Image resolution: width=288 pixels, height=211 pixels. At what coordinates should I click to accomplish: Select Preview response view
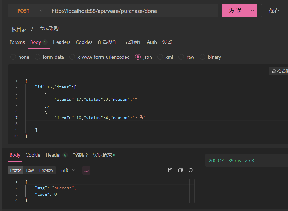(46, 170)
